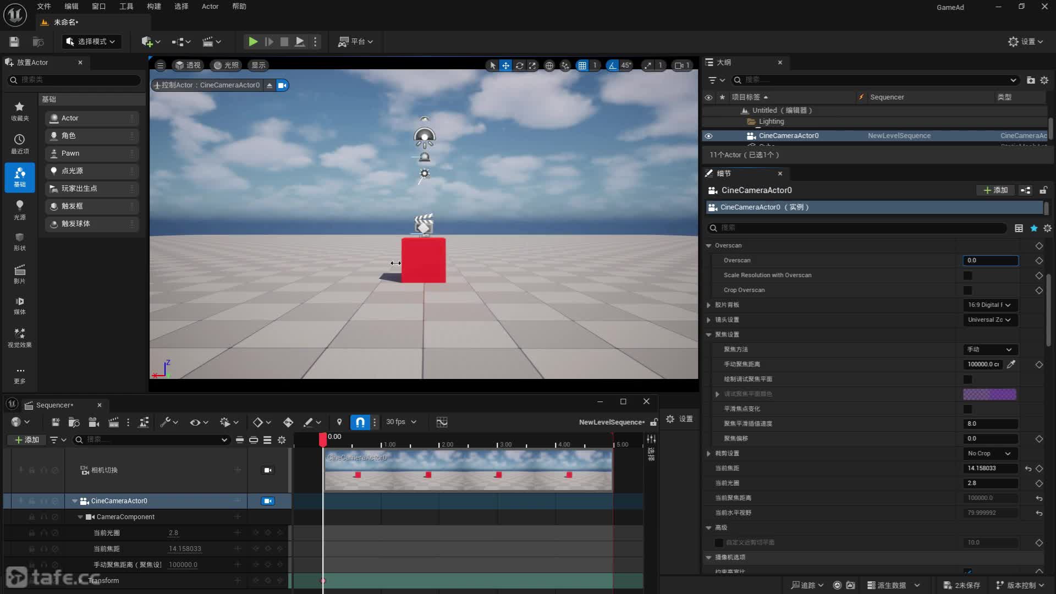Click the camera cuts lock camera icon

(x=268, y=470)
